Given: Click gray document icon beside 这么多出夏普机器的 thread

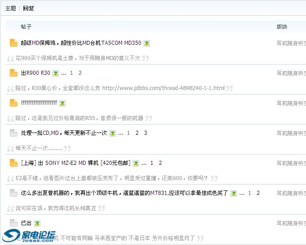Looking at the screenshot, I should click(13, 193).
